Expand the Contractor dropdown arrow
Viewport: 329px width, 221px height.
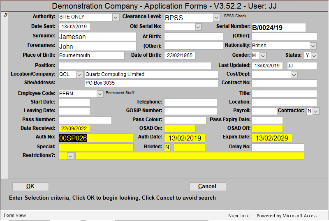click(315, 111)
